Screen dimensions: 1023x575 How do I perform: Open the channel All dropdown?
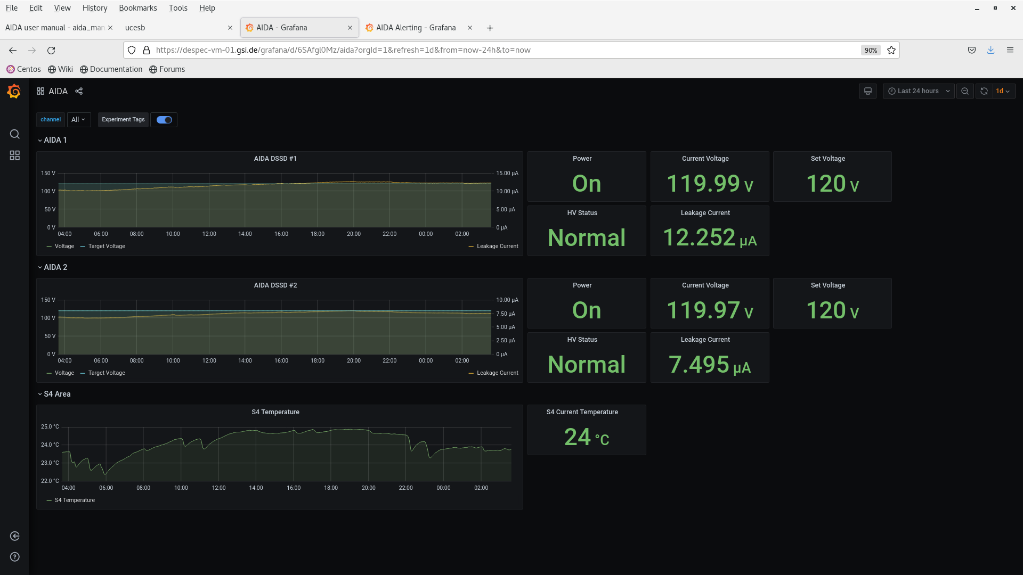tap(78, 120)
